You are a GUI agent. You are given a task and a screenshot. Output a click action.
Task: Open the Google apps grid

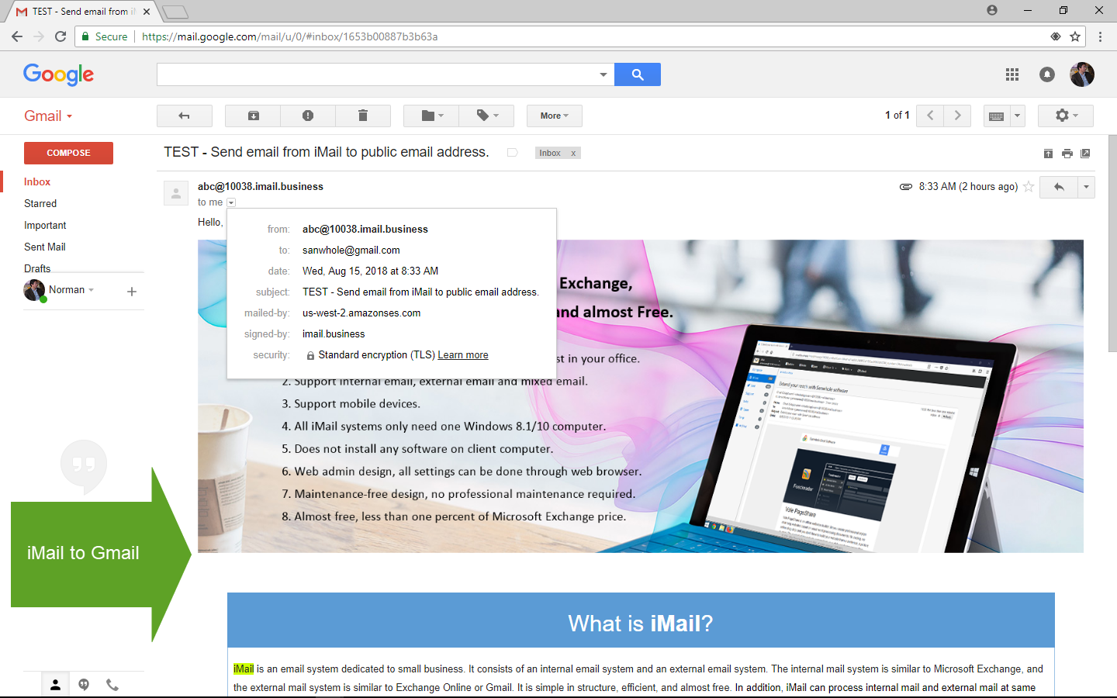1012,74
